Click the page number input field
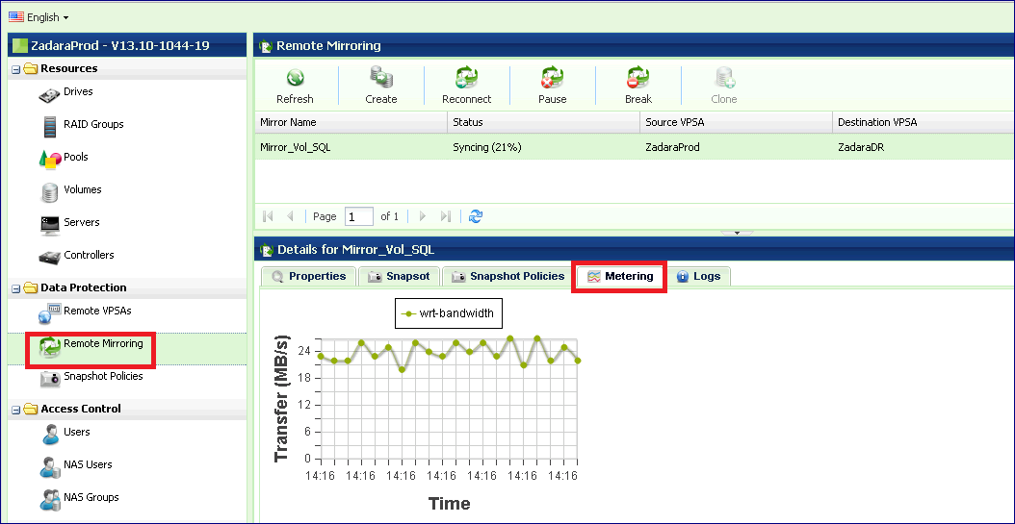The width and height of the screenshot is (1015, 524). point(359,216)
